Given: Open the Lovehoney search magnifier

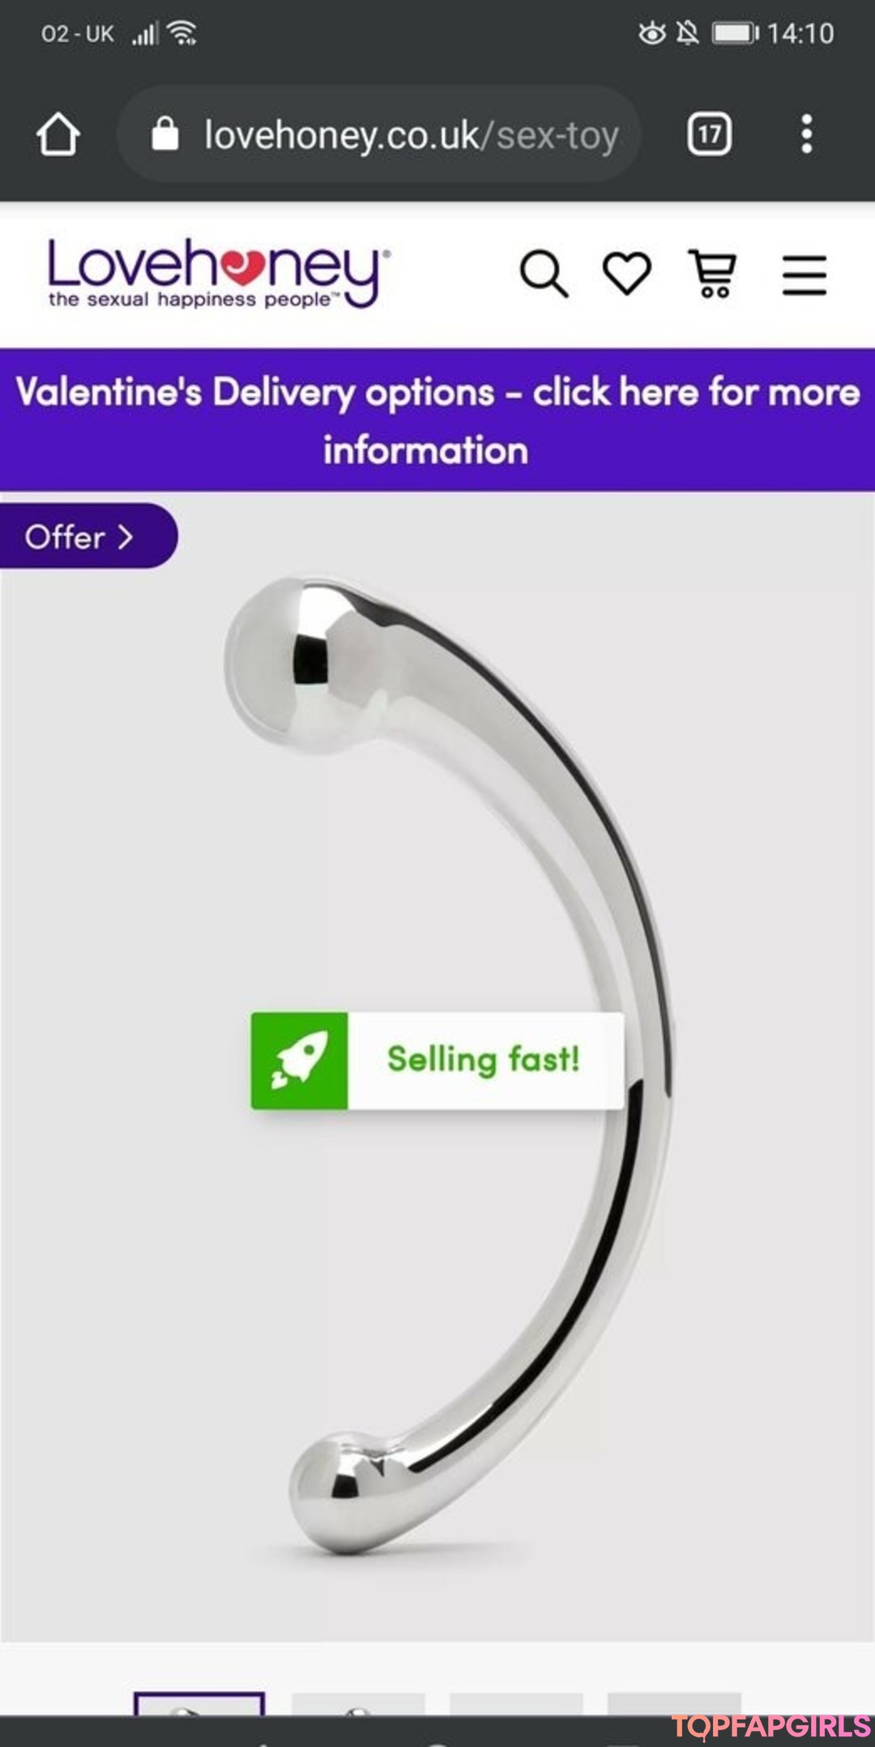Looking at the screenshot, I should 544,274.
